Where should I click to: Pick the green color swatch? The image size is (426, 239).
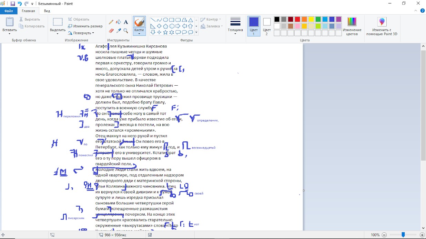pos(318,19)
